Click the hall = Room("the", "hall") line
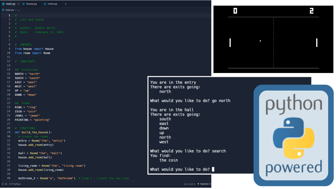336x189 pixels. (x=40, y=153)
